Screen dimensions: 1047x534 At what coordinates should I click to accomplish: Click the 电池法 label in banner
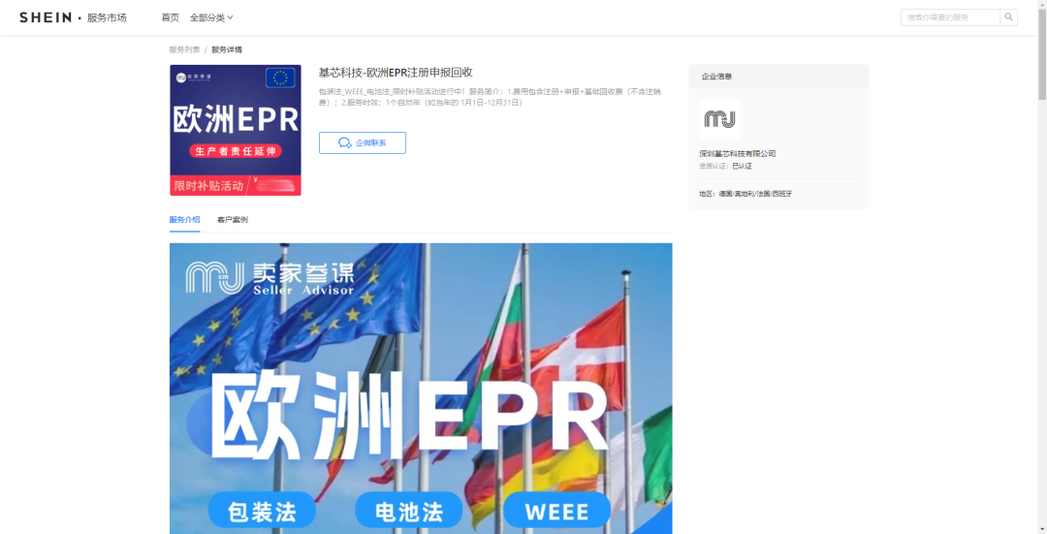[x=409, y=512]
